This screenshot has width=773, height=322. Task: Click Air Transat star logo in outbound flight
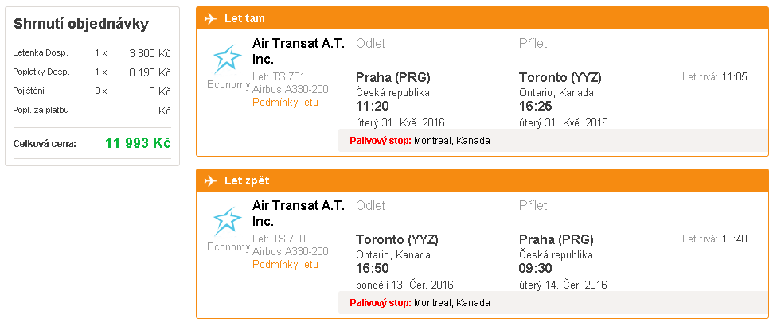pyautogui.click(x=227, y=59)
